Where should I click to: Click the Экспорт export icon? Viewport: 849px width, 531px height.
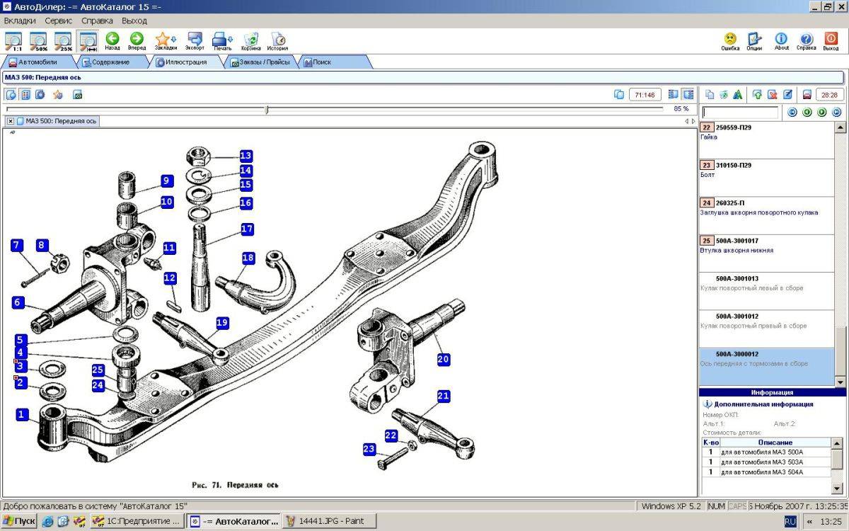[x=195, y=41]
